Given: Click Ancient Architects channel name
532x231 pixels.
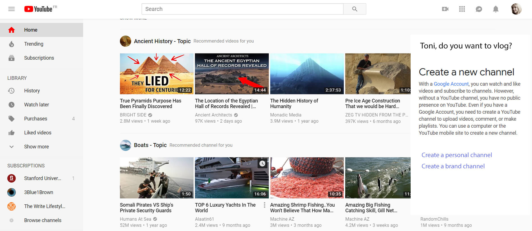Looking at the screenshot, I should [213, 115].
